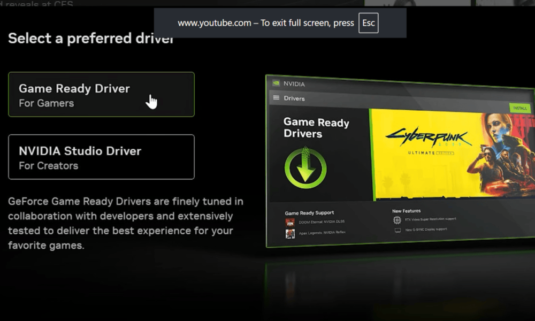Image resolution: width=535 pixels, height=321 pixels.
Task: Click the 'Game Ready Drivers' title in preview
Action: click(x=316, y=127)
